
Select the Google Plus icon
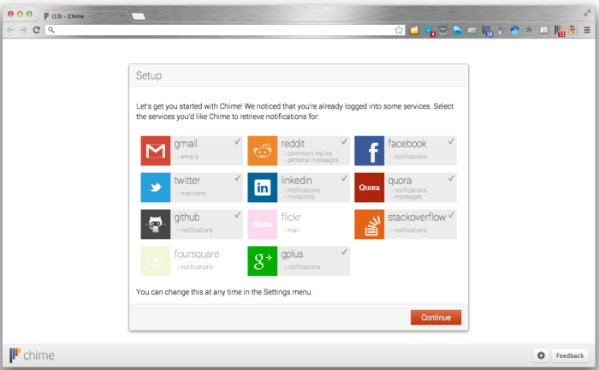[x=263, y=261]
